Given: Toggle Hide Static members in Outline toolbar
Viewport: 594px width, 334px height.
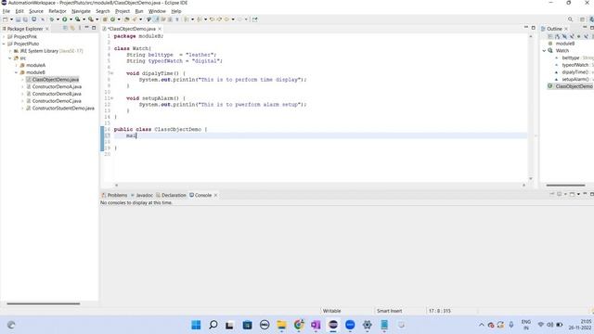Looking at the screenshot, I should point(572,36).
